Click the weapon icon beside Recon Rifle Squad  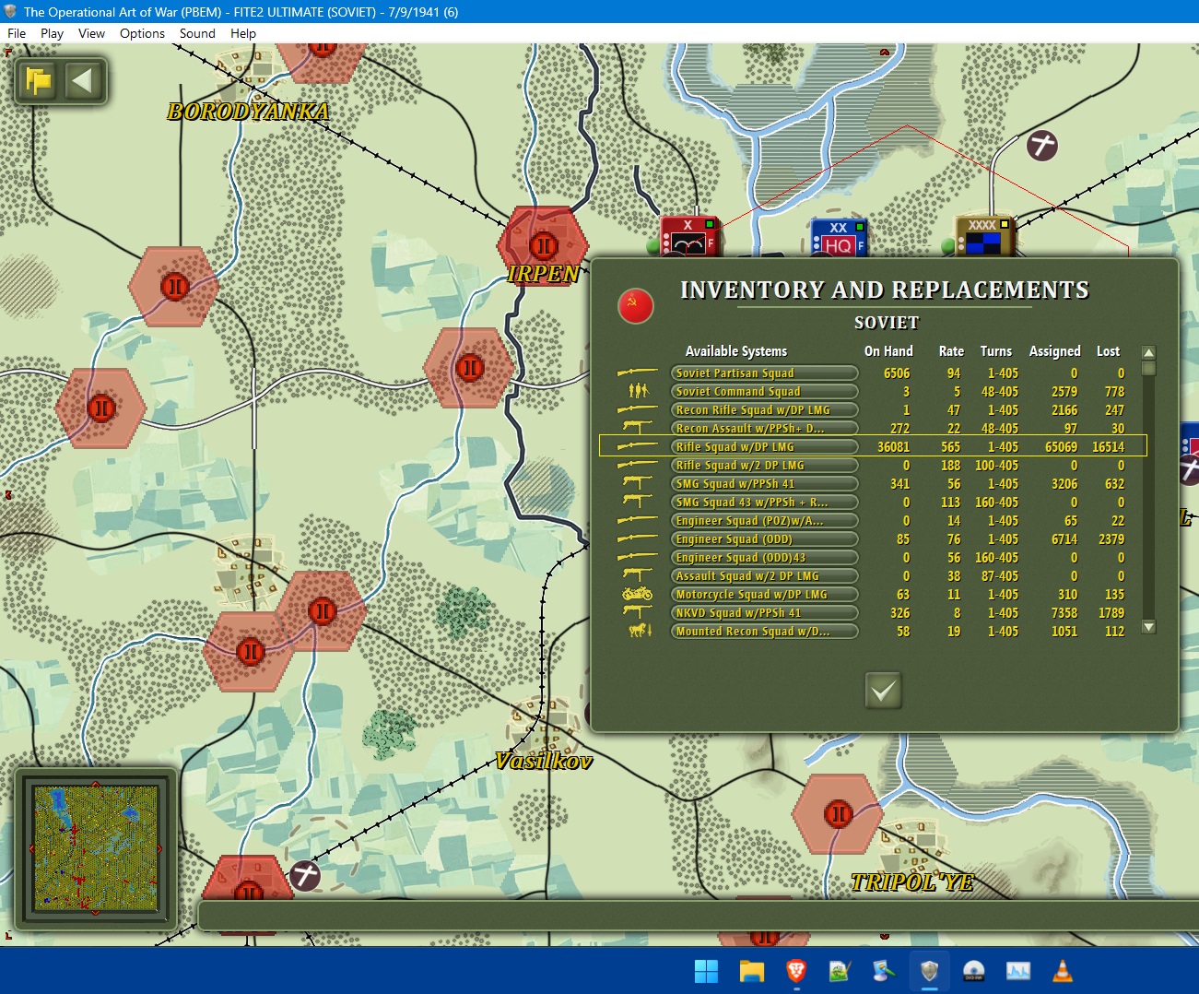(x=637, y=409)
